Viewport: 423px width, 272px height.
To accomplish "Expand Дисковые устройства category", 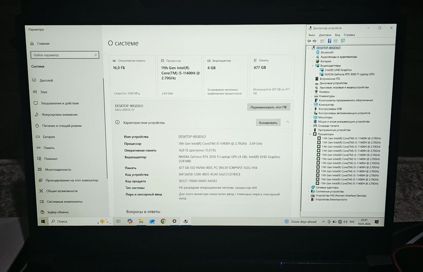I will pyautogui.click(x=313, y=83).
